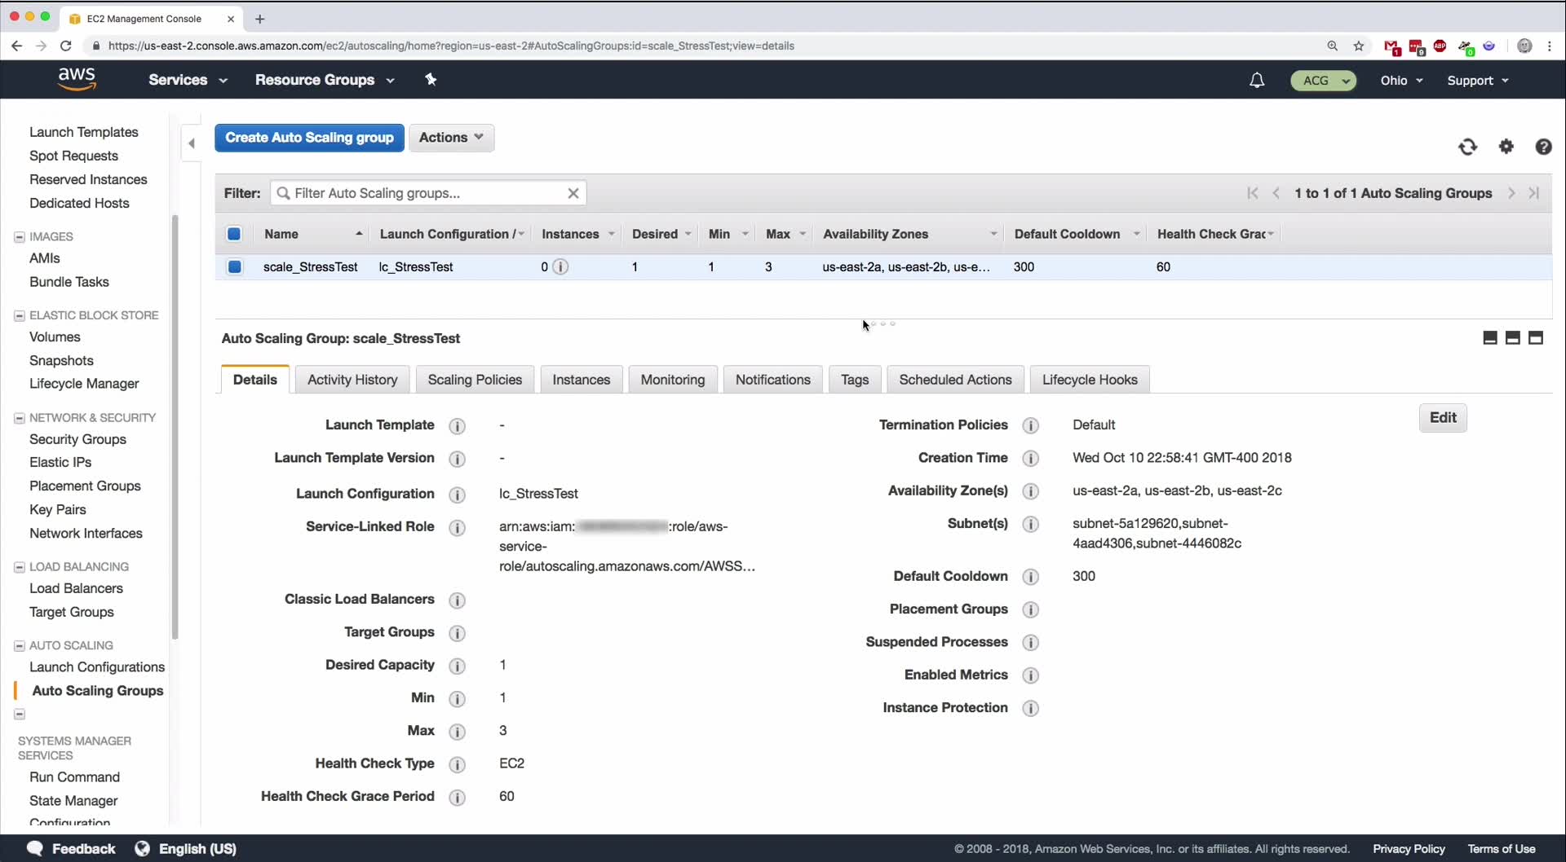This screenshot has width=1566, height=862.
Task: Collapse the IMAGES sidebar section
Action: coord(20,237)
